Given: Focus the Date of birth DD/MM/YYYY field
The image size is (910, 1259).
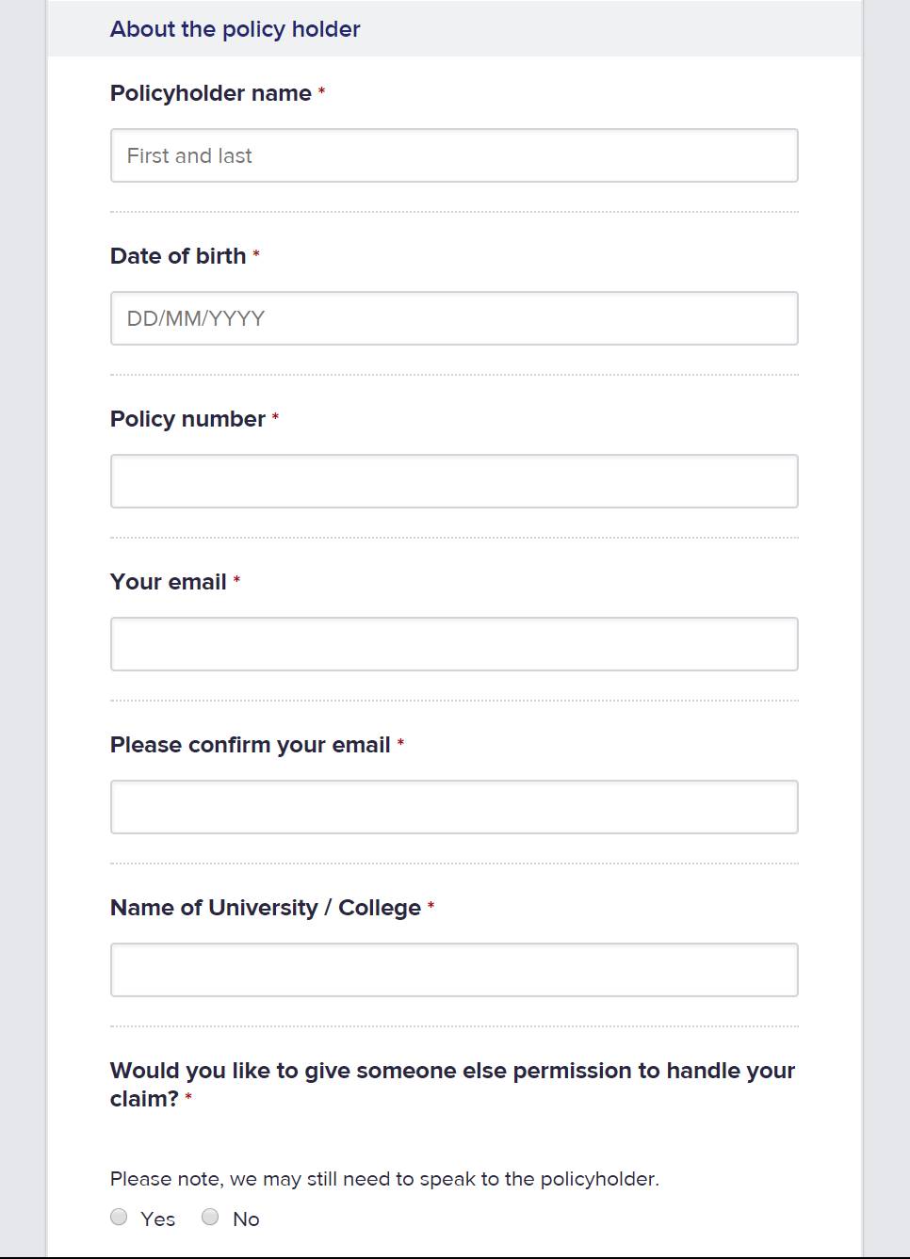Looking at the screenshot, I should pyautogui.click(x=454, y=318).
